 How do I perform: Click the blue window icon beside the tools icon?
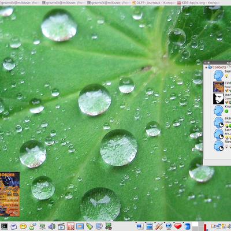coord(150,226)
